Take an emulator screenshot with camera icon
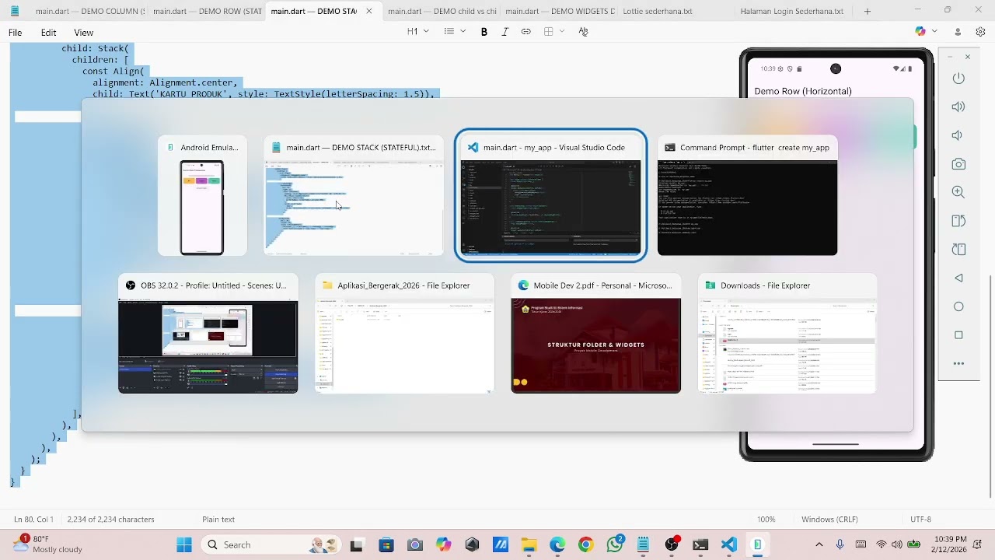 coord(958,164)
